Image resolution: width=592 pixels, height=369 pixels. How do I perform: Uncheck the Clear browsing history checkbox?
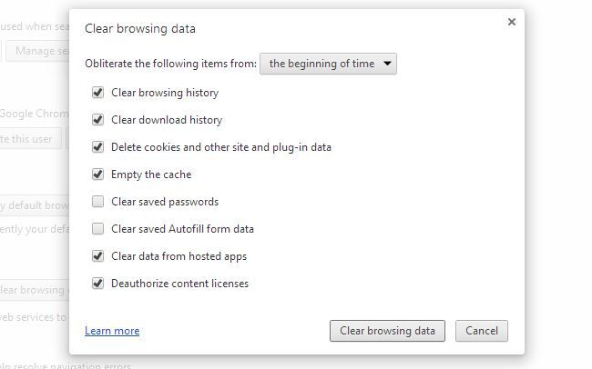point(98,93)
